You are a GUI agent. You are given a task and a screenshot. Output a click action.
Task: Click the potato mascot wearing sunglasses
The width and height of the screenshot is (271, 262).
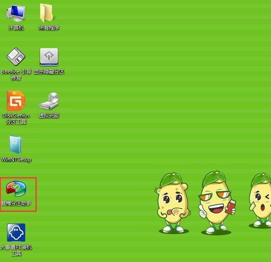215,203
